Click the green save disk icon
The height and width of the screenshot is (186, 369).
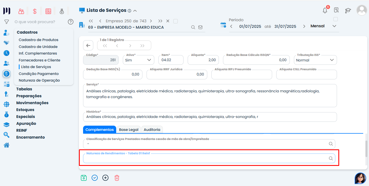click(x=84, y=178)
